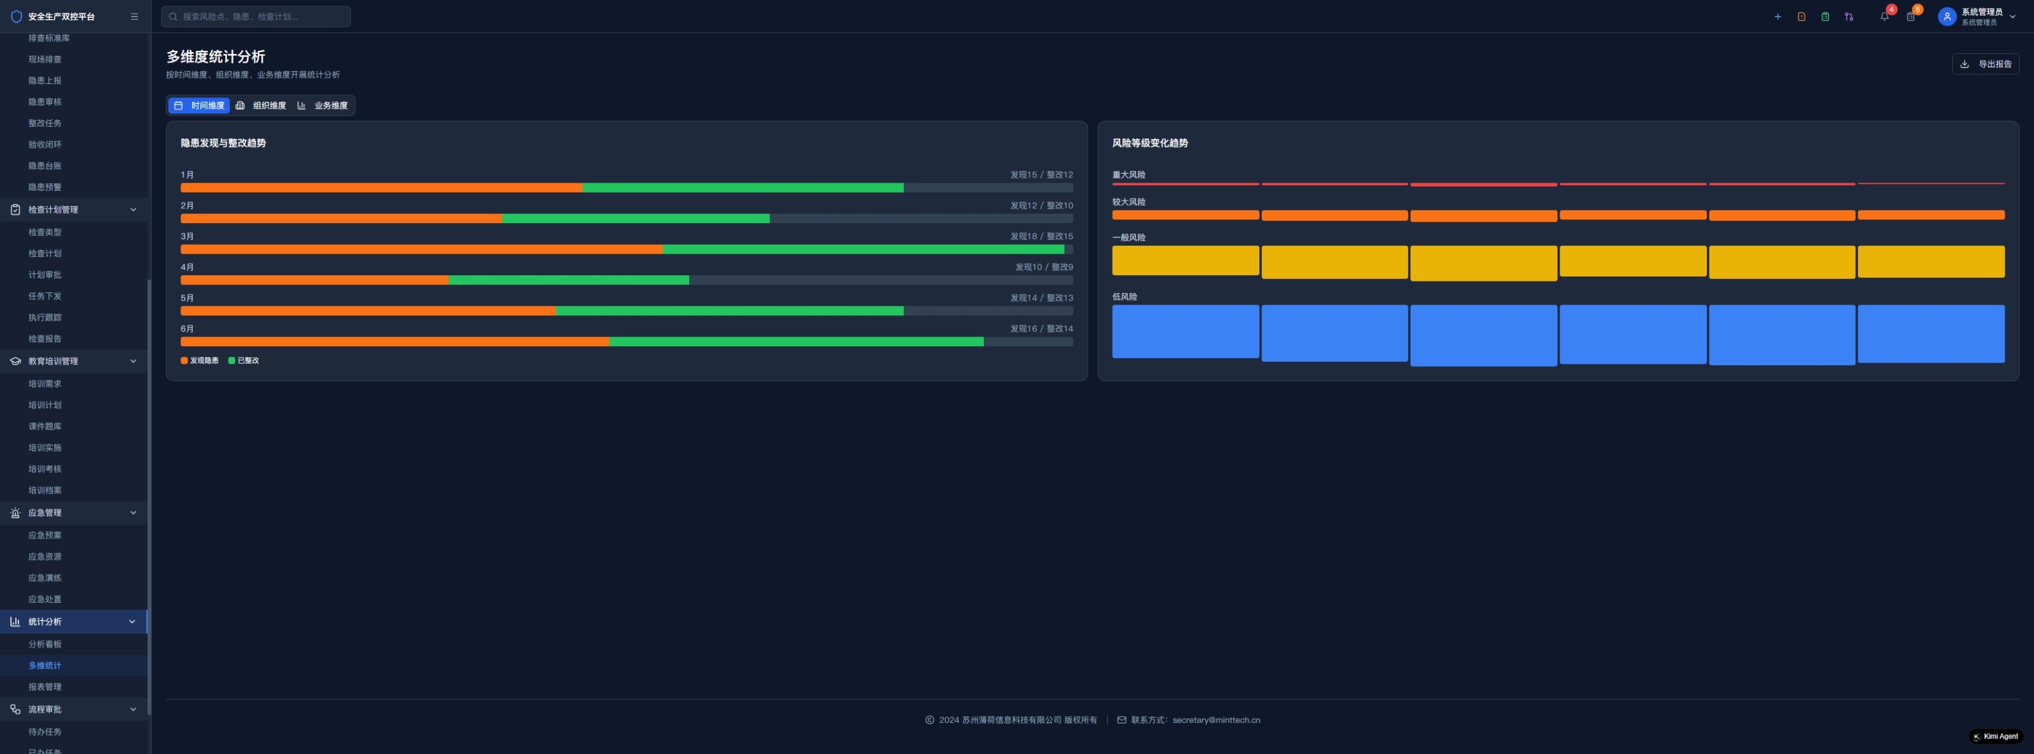Viewport: 2034px width, 754px height.
Task: Click the 导出报告 button
Action: click(x=1986, y=64)
